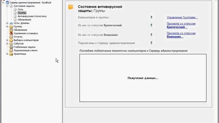Select the highlighted Группы tree item

(x=22, y=13)
